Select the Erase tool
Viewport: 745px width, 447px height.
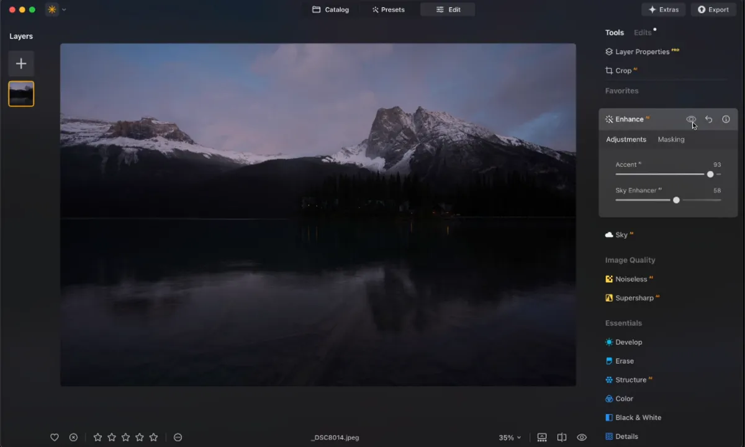click(x=625, y=361)
